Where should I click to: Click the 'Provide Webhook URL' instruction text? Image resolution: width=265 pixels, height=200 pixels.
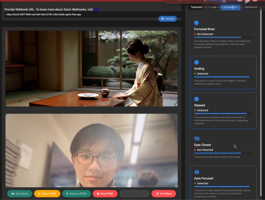52,9
